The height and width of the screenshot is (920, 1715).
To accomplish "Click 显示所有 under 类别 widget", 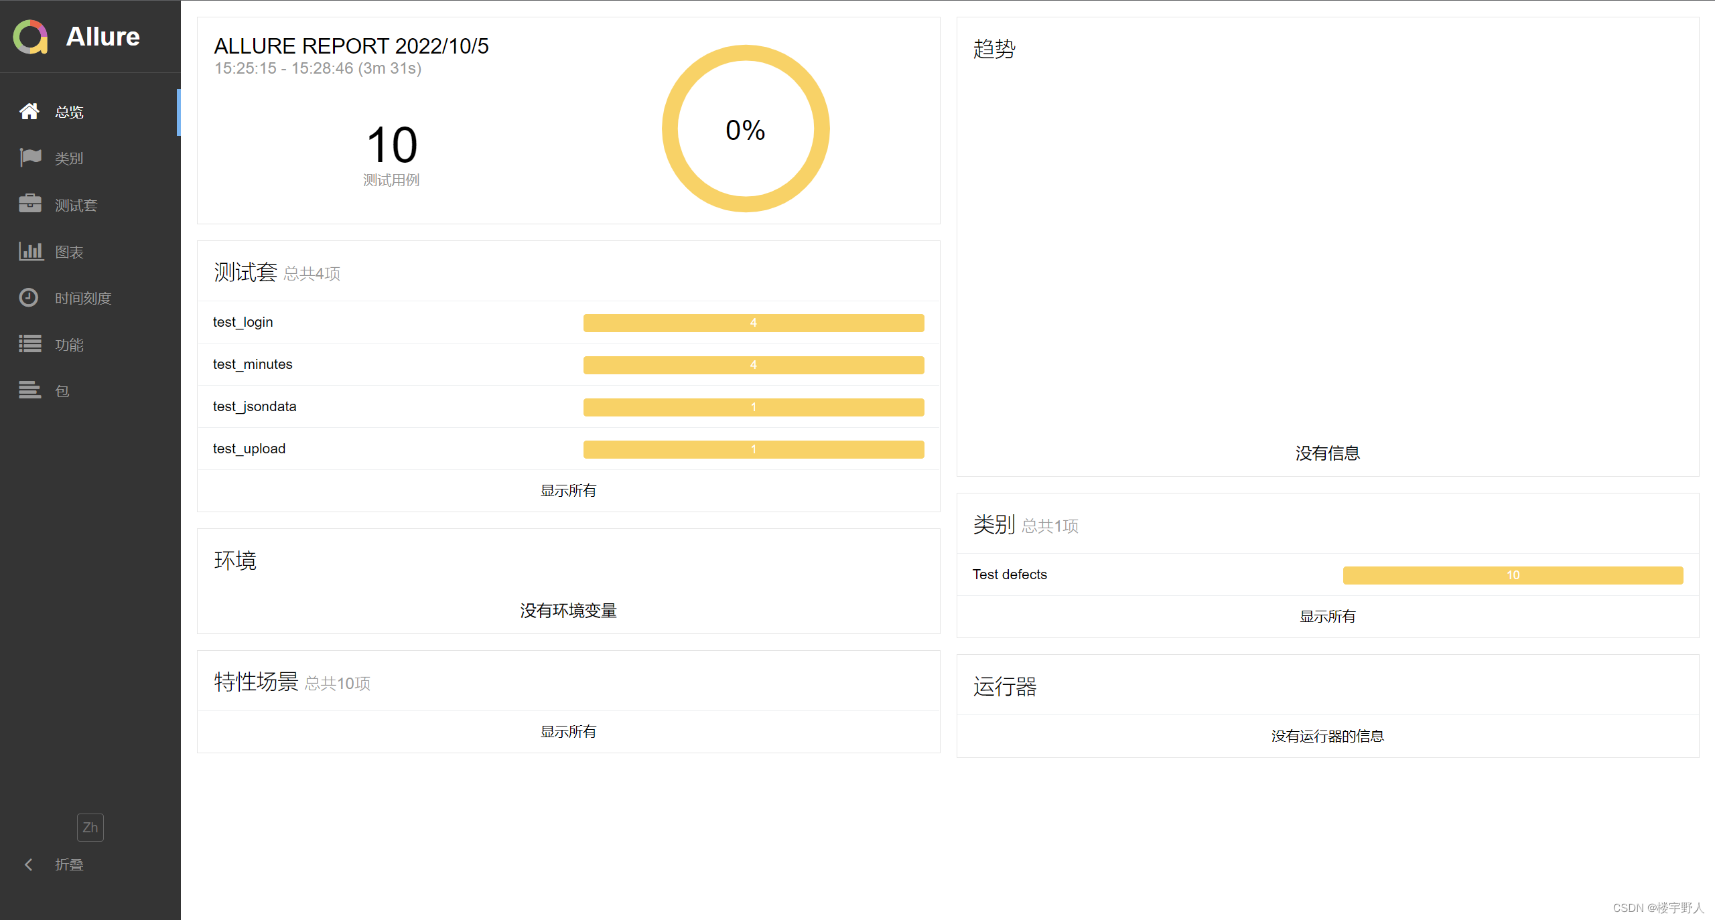I will [x=1327, y=617].
